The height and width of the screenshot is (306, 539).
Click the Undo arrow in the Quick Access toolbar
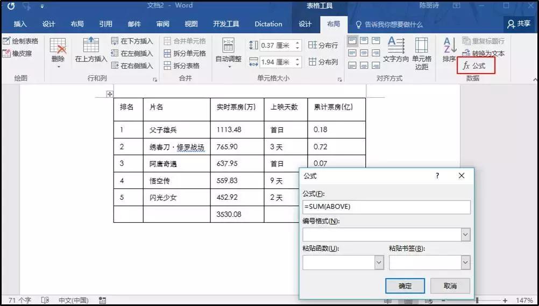[11, 6]
